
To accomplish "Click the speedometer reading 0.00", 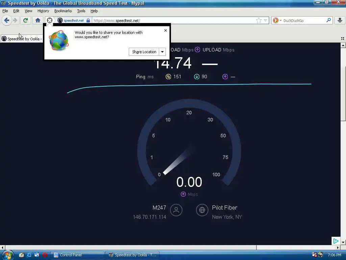I will [x=189, y=182].
